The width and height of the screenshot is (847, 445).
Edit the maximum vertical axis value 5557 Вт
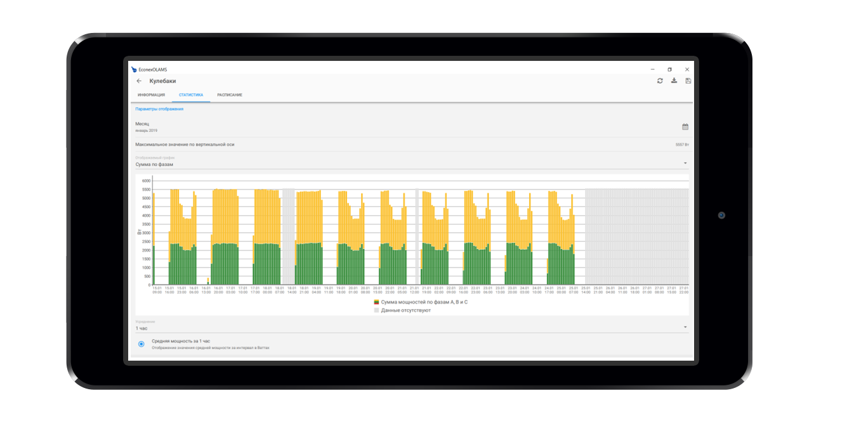tap(682, 145)
